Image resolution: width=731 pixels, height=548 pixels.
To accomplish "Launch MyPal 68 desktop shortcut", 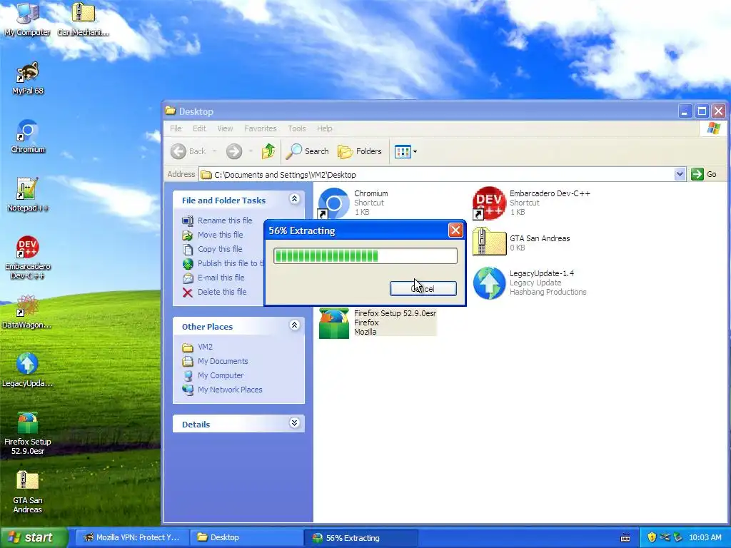I will coord(28,78).
